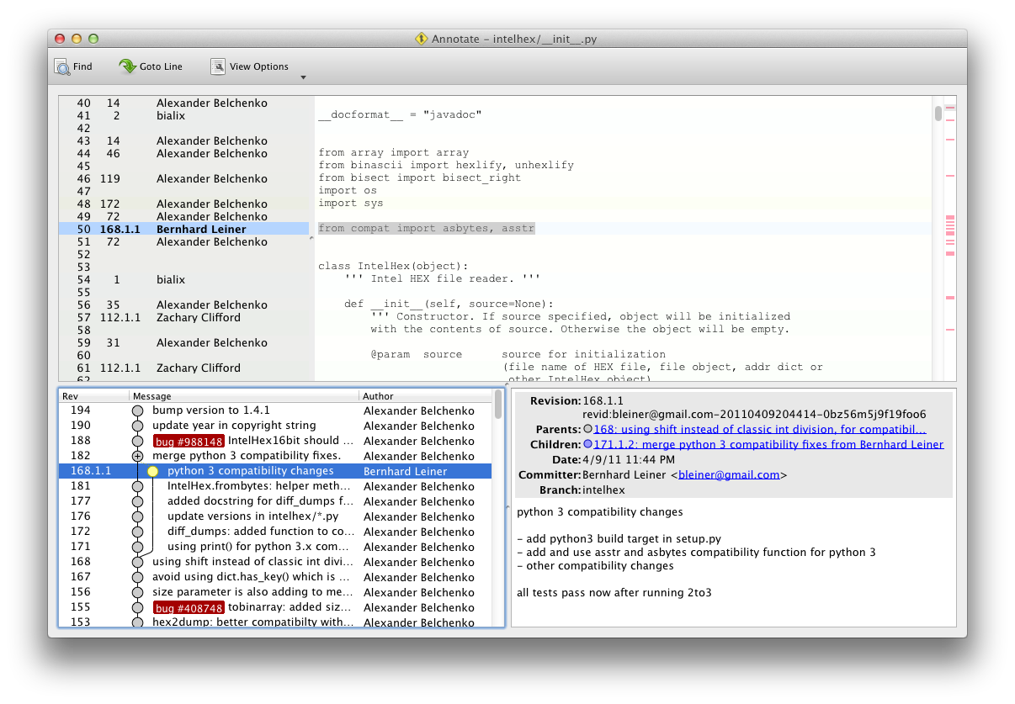
Task: Click the blue circle icon beside the Children link
Action: click(x=587, y=444)
